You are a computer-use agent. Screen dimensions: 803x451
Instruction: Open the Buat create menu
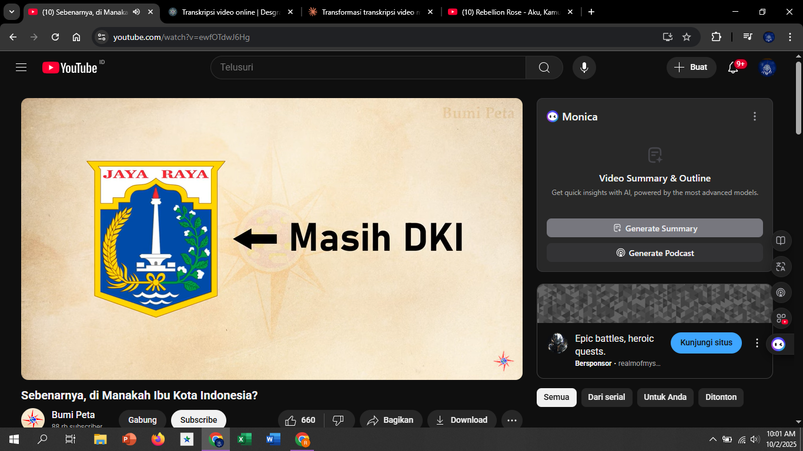tap(691, 68)
